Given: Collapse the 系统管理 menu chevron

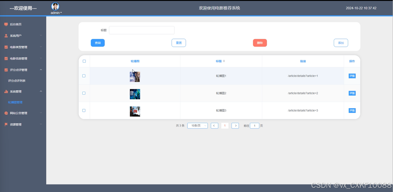Looking at the screenshot, I should (x=41, y=91).
